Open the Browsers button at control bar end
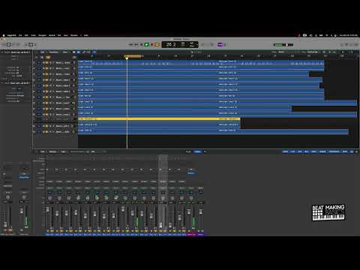Screen dimensions: 360x270 point(357,45)
